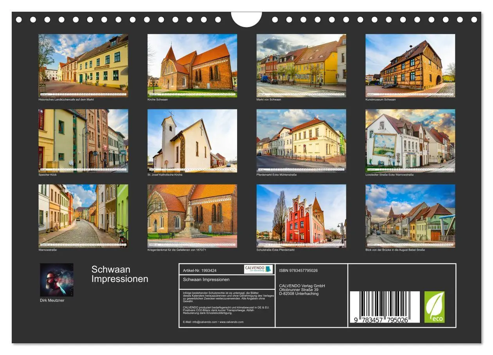493x355 pixels.
Task: Click the Schutzrechte legal notice paragraph
Action: click(228, 297)
